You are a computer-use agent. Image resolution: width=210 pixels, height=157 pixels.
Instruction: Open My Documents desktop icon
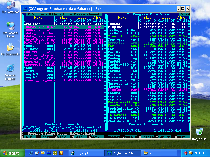[10, 49]
